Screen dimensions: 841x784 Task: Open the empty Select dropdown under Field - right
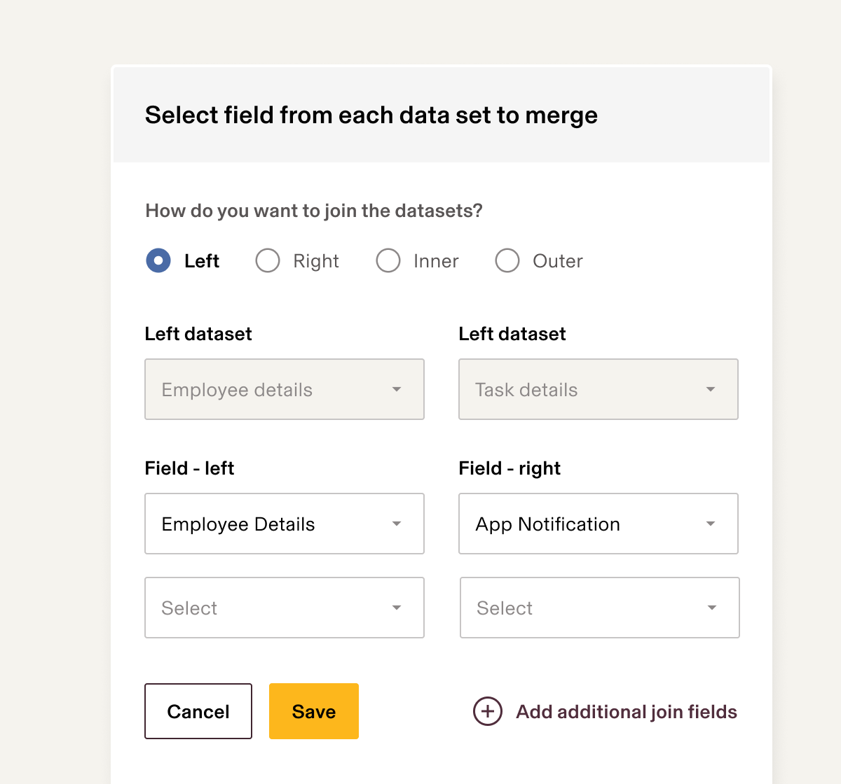pos(589,608)
